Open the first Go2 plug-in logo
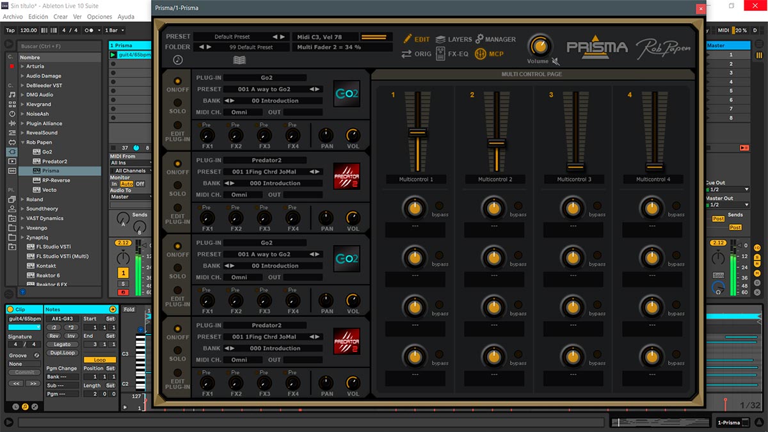This screenshot has height=432, width=768. click(346, 93)
